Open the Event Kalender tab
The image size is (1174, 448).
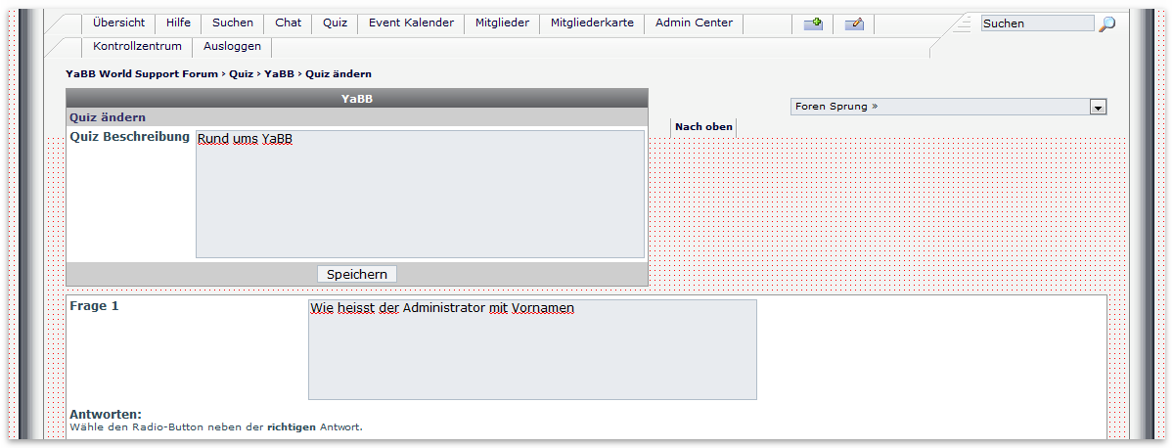411,22
